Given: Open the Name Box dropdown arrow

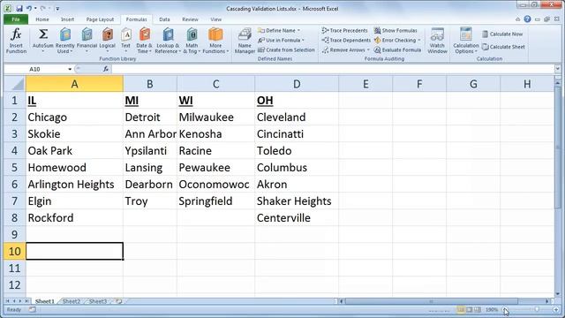Looking at the screenshot, I should click(x=70, y=69).
